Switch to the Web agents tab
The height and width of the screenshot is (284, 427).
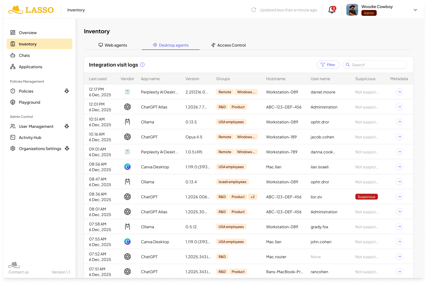pos(113,45)
